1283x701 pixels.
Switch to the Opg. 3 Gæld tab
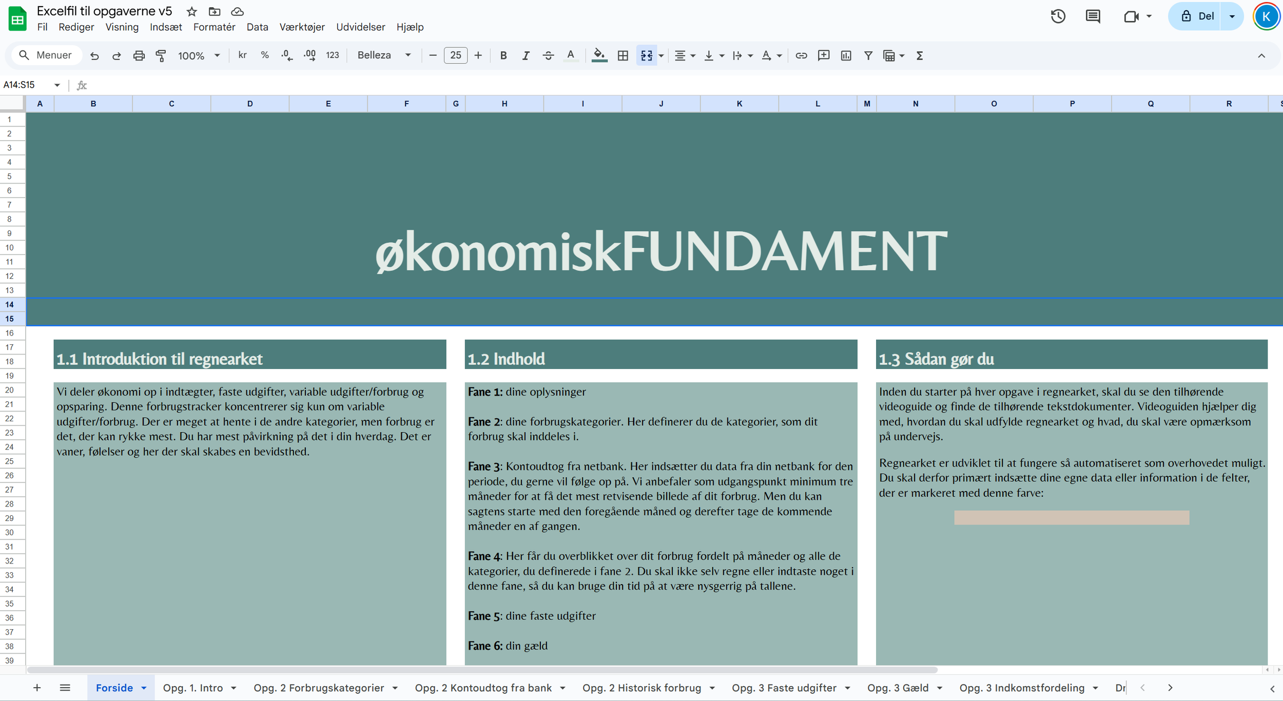[x=897, y=688]
